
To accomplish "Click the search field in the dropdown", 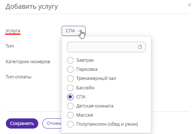I will coord(106,47).
